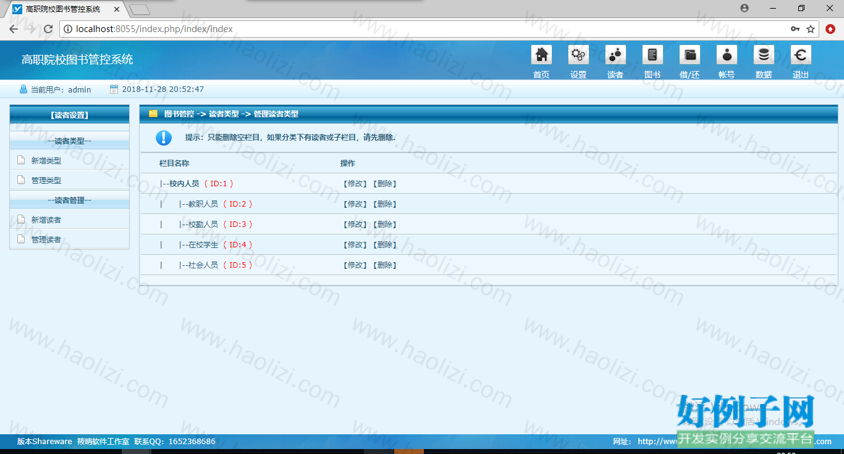Click 修改 for 校勤人员 row
Screen dimensions: 844x454
(355, 225)
